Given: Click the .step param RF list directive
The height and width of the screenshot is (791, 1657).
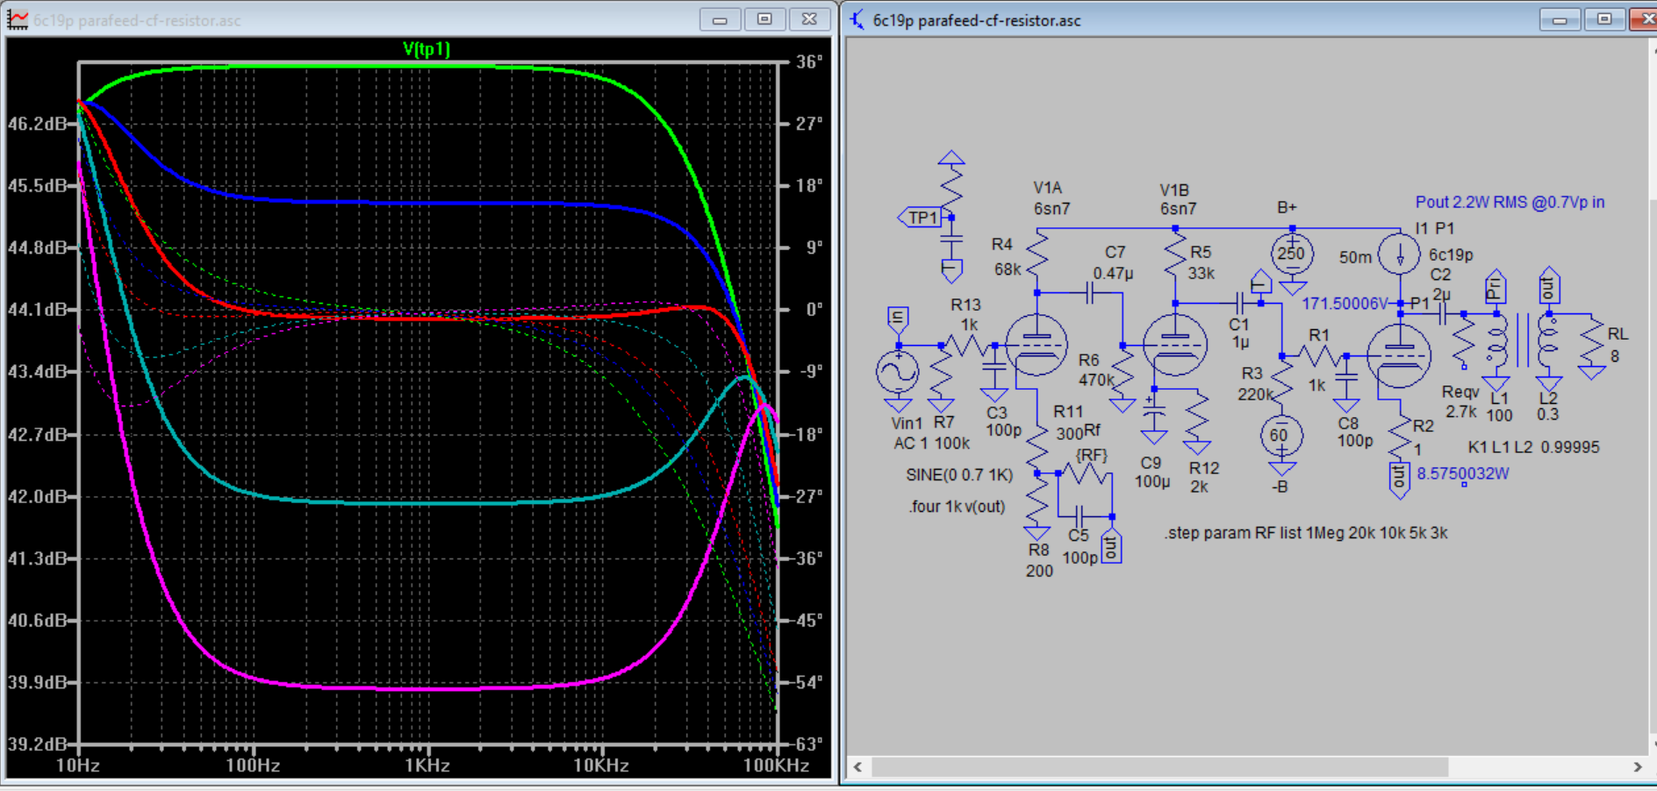Looking at the screenshot, I should pyautogui.click(x=1306, y=533).
